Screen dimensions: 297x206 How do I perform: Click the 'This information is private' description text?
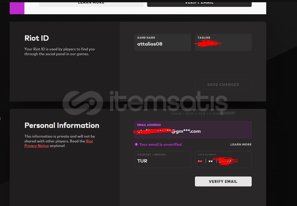60,141
